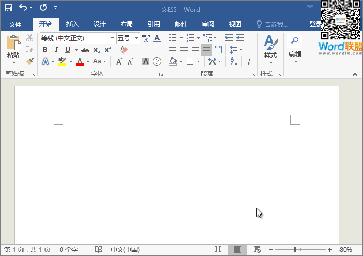Screen dimensions: 363x256
Task: Click the 告诉我 search box
Action: pyautogui.click(x=272, y=24)
